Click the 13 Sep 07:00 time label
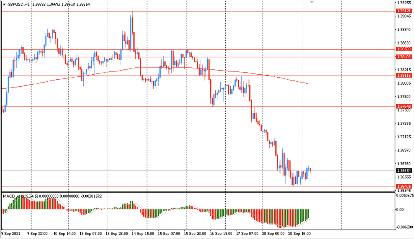 pyautogui.click(x=91, y=234)
